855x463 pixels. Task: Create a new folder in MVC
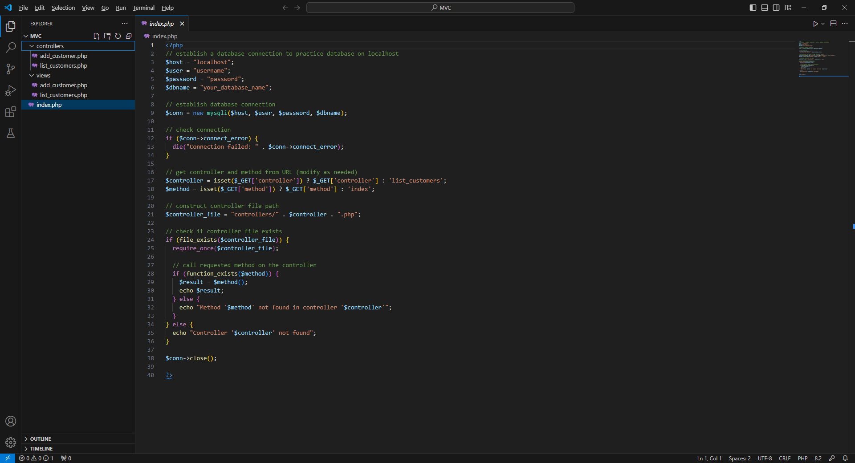tap(107, 36)
